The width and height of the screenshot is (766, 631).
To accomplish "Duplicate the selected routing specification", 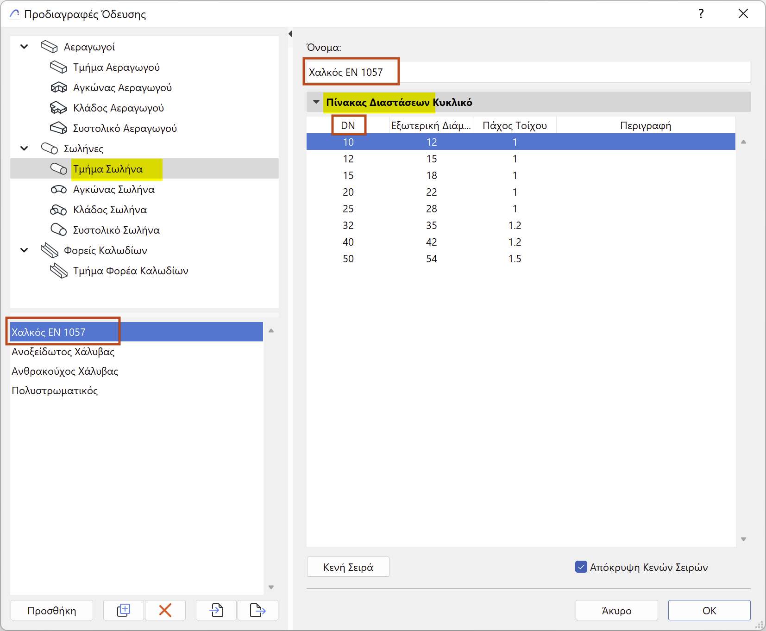I will coord(124,610).
